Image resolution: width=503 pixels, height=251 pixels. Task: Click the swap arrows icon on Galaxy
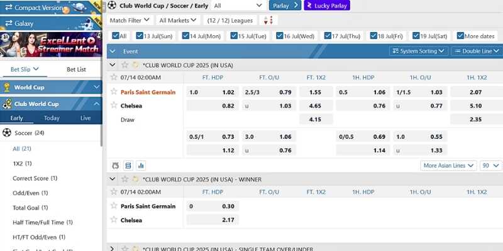tap(9, 23)
